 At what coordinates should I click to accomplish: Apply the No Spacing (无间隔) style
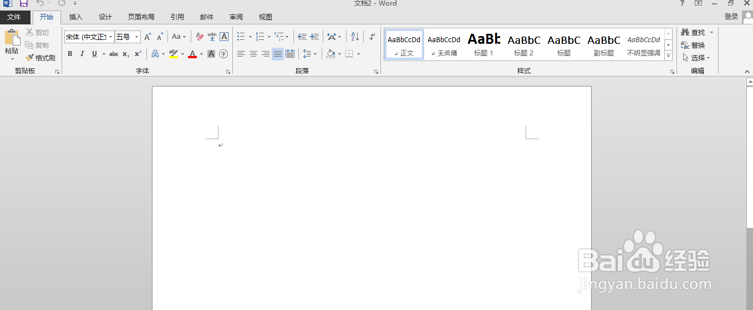click(444, 44)
